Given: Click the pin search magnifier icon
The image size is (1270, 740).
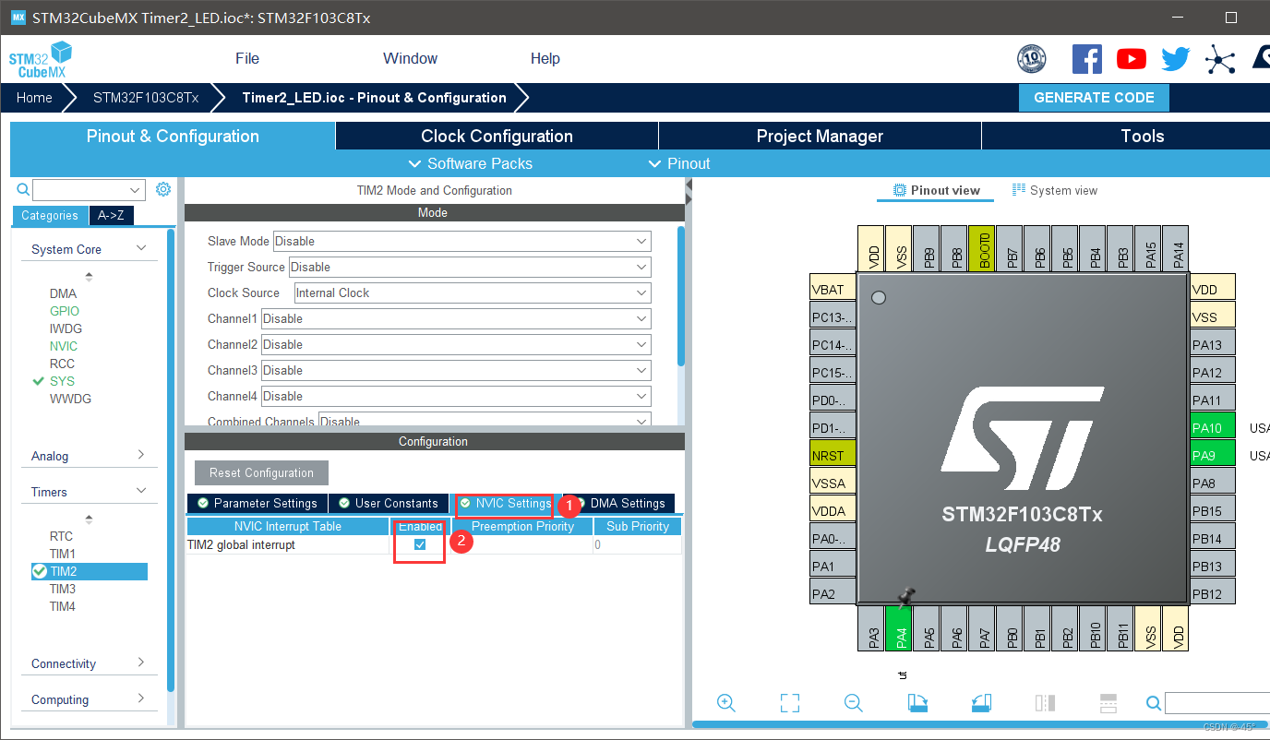Looking at the screenshot, I should [x=1154, y=704].
